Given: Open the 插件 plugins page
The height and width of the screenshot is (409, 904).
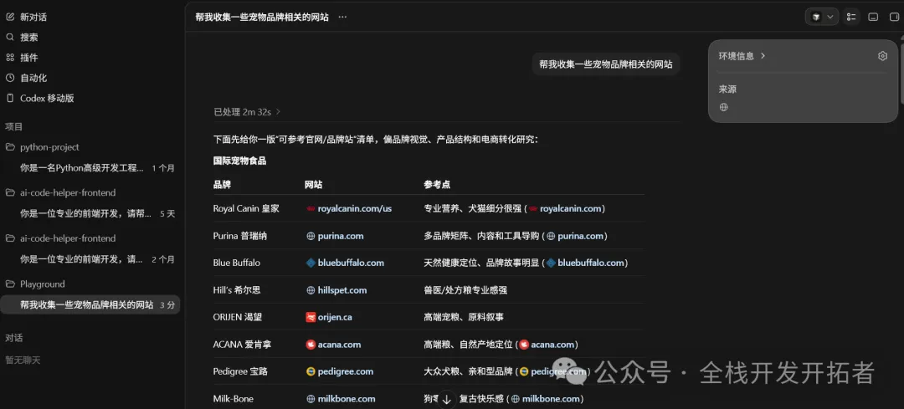Looking at the screenshot, I should point(28,58).
